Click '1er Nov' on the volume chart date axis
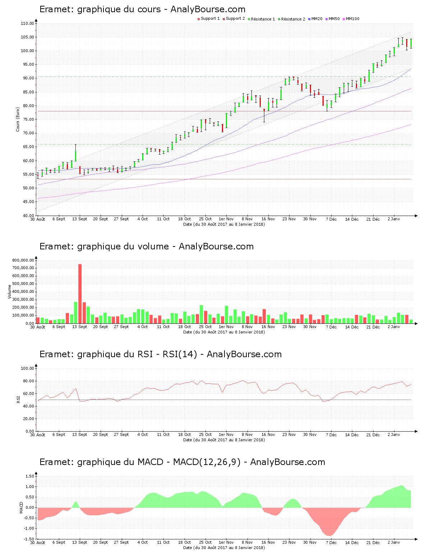Viewport: 431px width, 557px height. [x=226, y=327]
